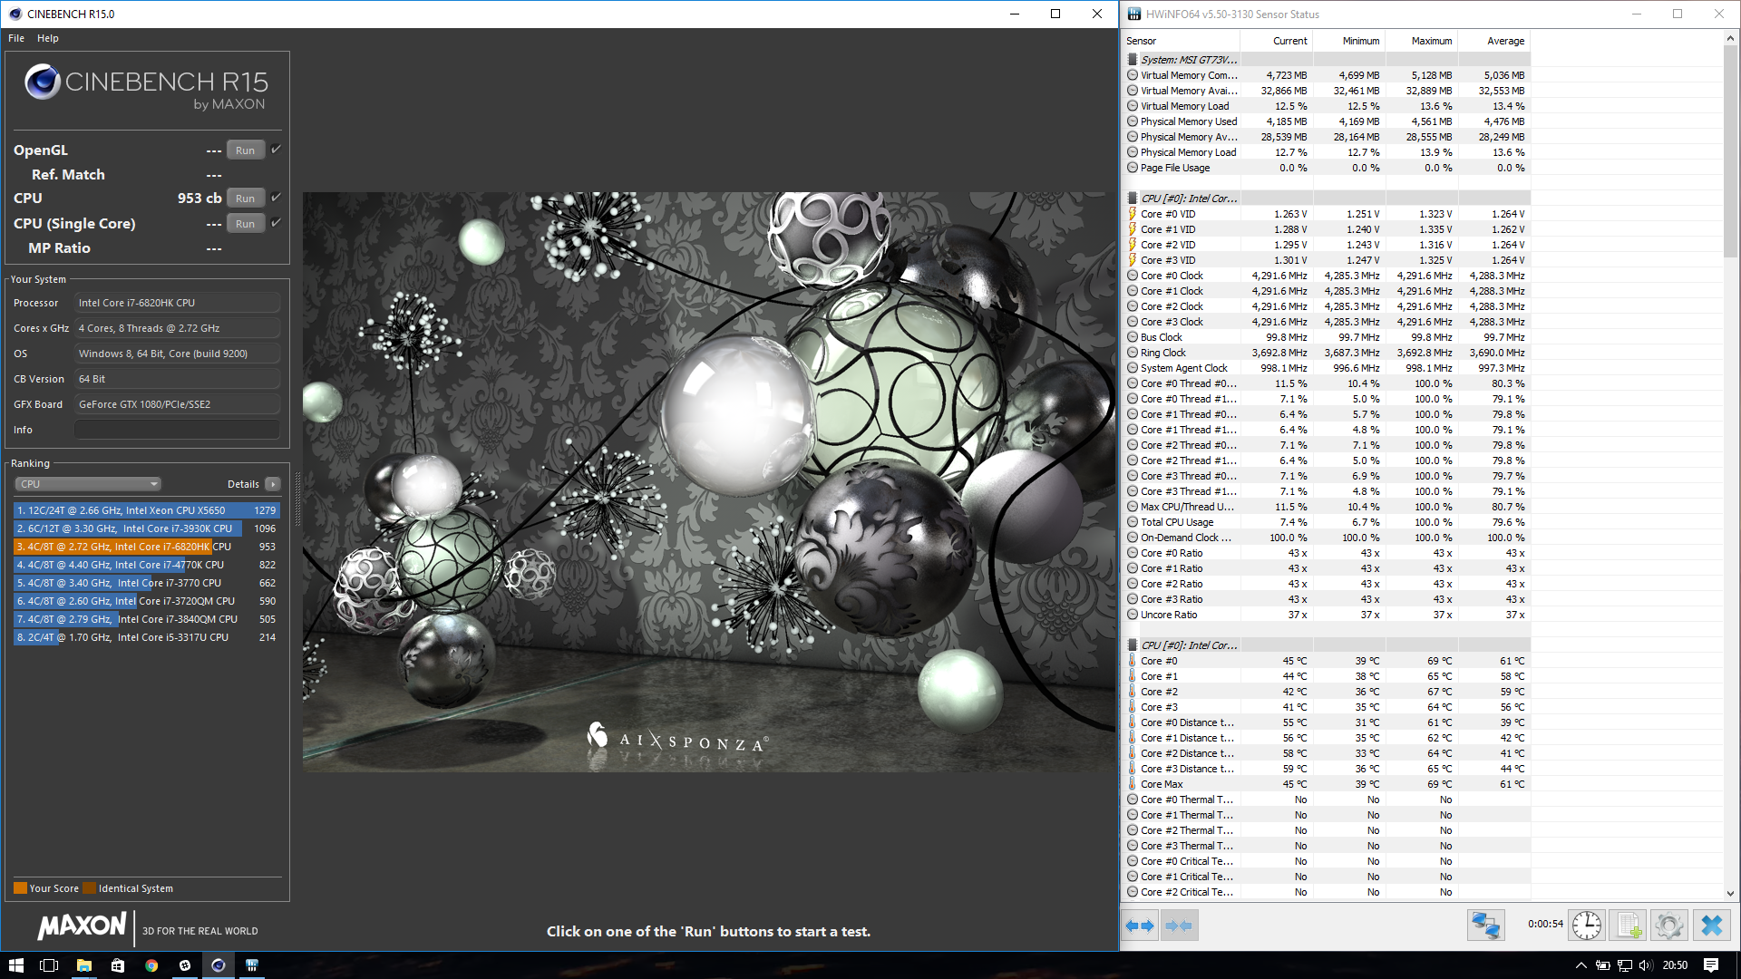Click the clock reset timer icon
The height and width of the screenshot is (979, 1741).
tap(1586, 926)
